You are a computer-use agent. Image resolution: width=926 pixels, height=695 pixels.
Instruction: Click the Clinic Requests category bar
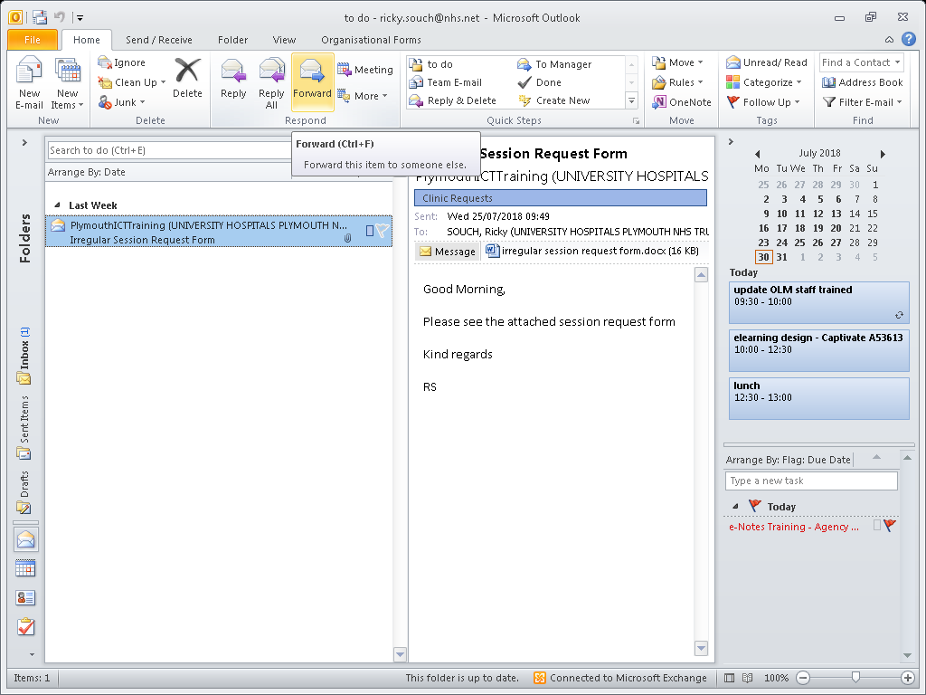point(561,198)
